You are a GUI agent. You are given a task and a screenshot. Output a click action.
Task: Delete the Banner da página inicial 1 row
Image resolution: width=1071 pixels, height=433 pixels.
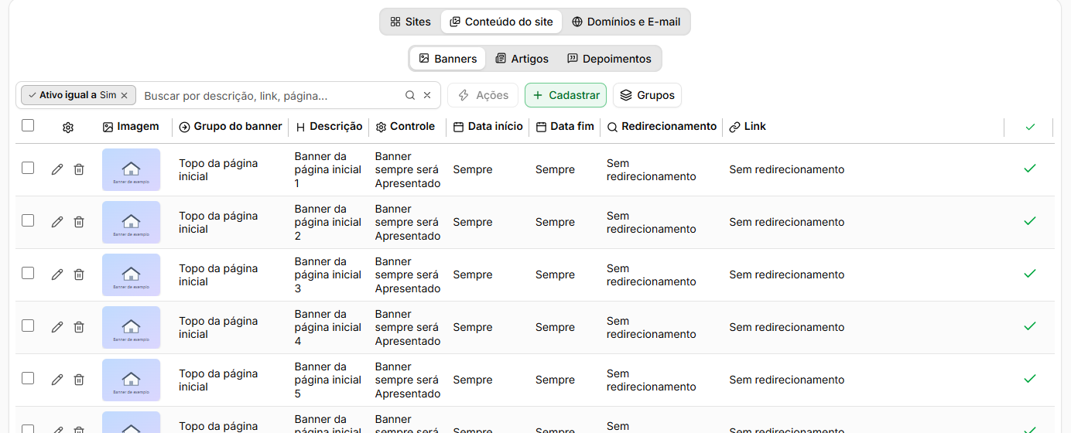79,169
